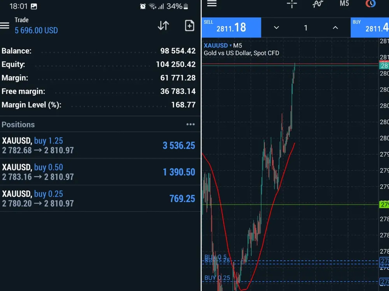Tap the Wi-Fi signal icon in status bar
Image resolution: width=389 pixels, height=291 pixels.
pos(152,7)
